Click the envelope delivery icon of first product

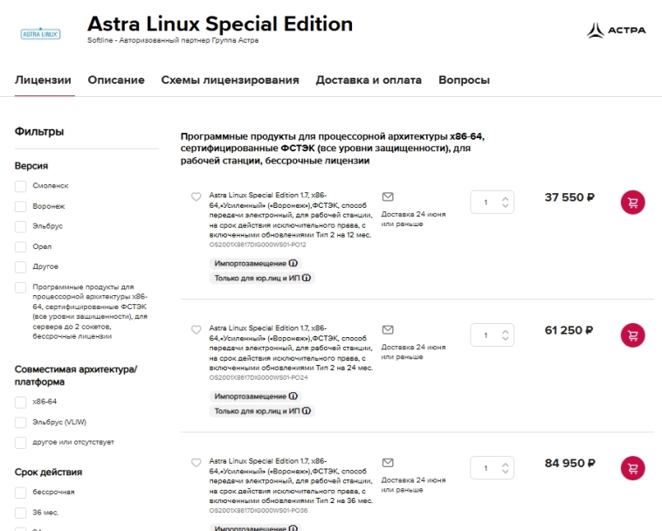[389, 197]
